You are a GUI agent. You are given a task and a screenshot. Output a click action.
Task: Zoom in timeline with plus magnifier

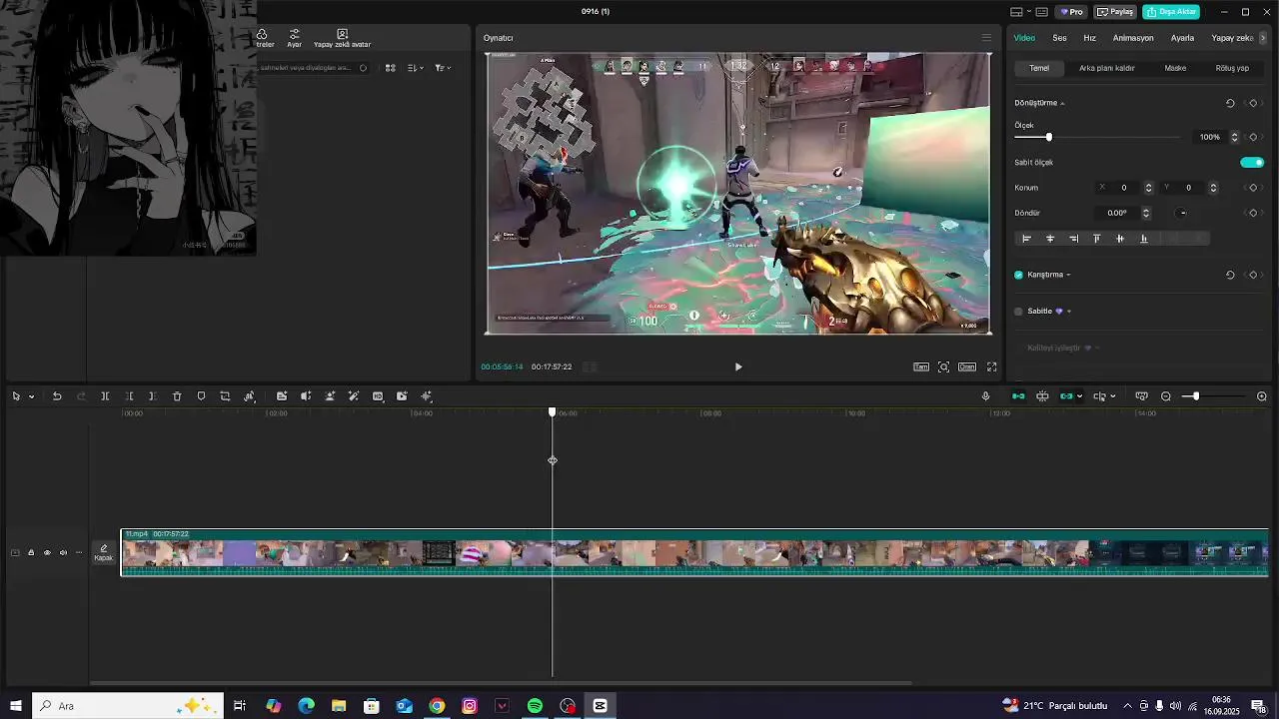[x=1262, y=396]
